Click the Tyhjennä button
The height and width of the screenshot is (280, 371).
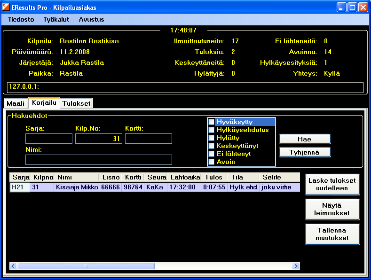click(305, 152)
